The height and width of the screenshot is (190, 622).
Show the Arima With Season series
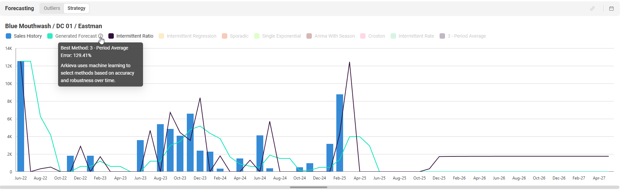tap(331, 36)
